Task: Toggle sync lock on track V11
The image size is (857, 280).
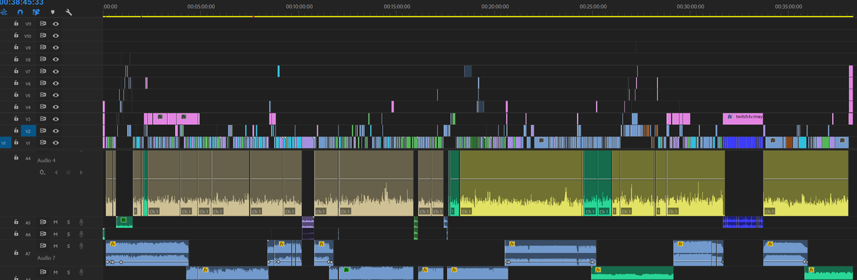Action: click(x=43, y=24)
